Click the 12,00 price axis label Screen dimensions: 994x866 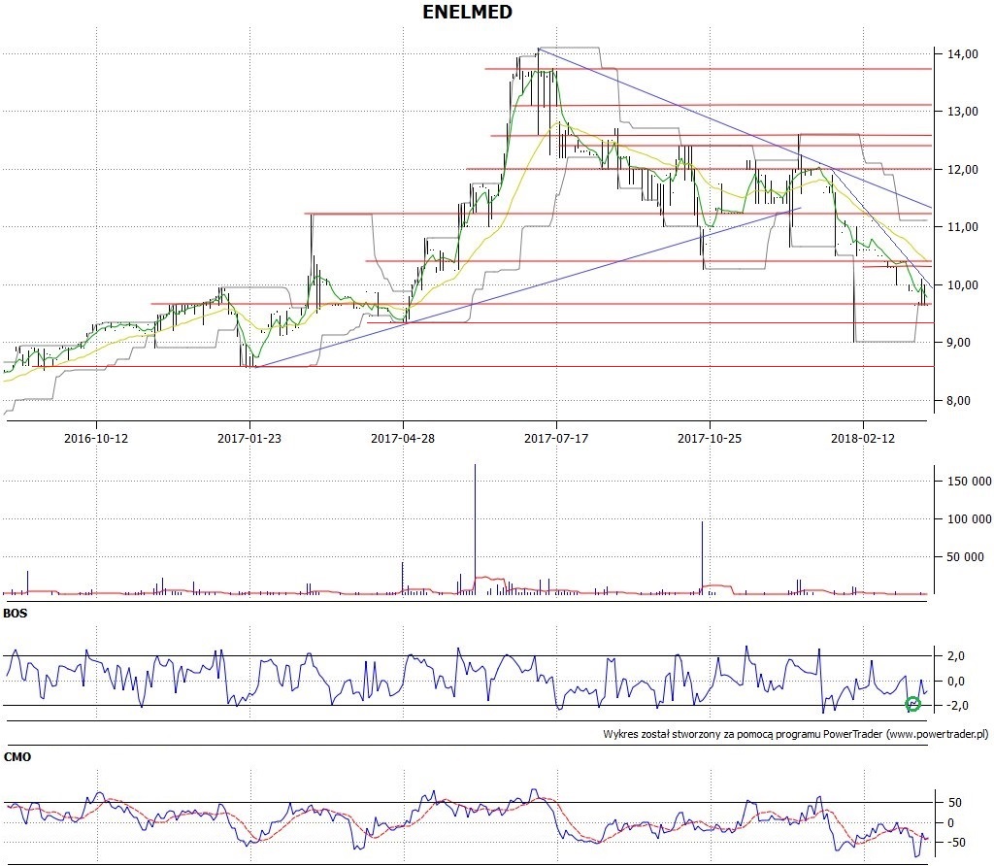pos(963,170)
